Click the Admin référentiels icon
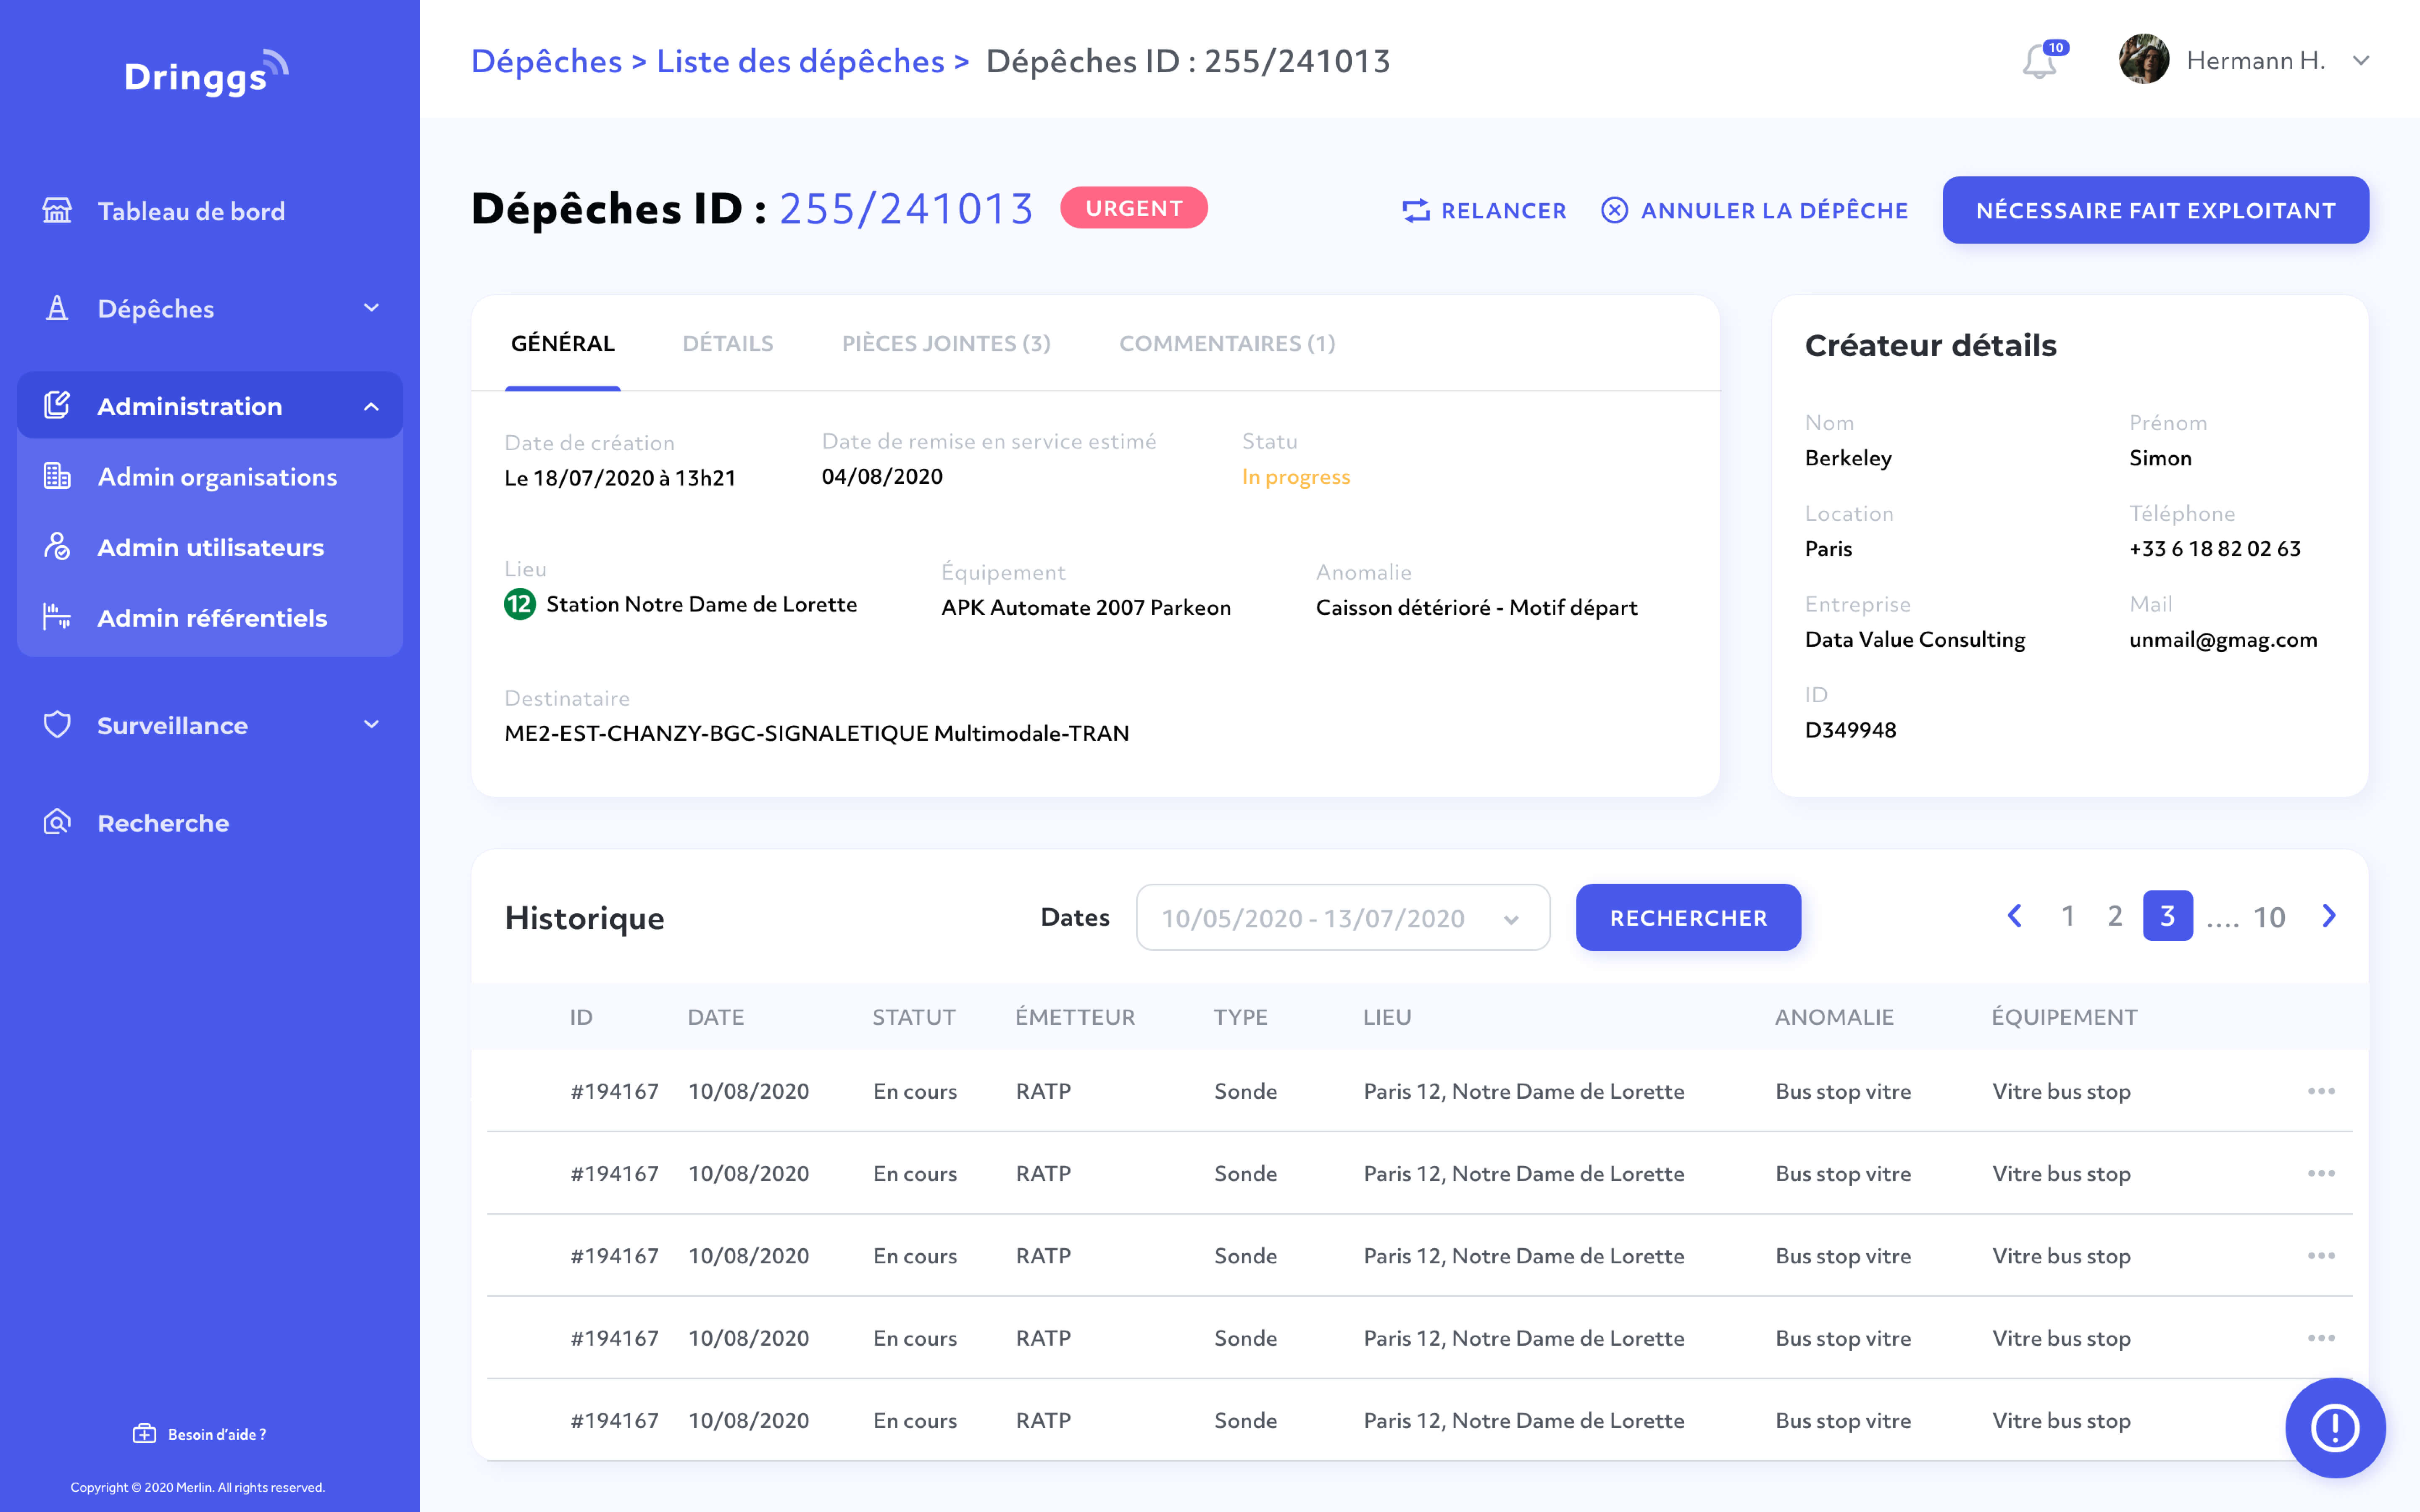The width and height of the screenshot is (2420, 1512). point(57,617)
